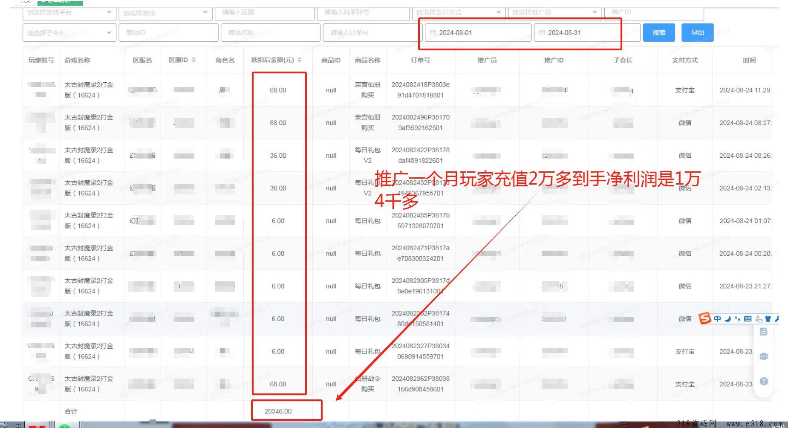
Task: Open the chat bubble icon in side panel
Action: 763,356
